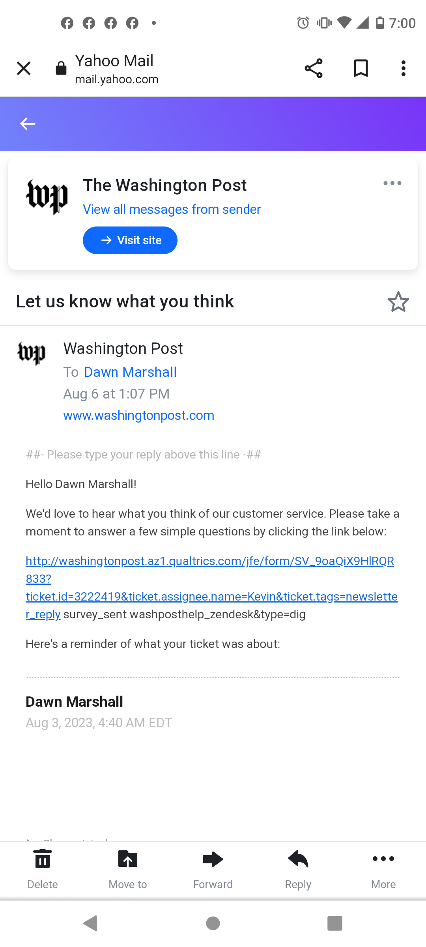
Task: Open View all messages from sender
Action: [172, 209]
